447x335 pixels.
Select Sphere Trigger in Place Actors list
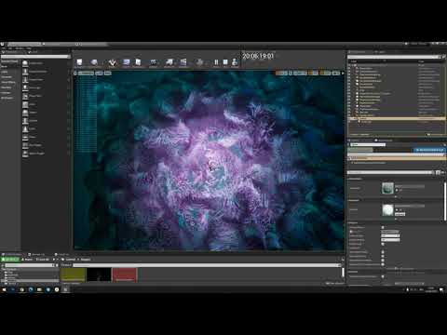point(45,154)
